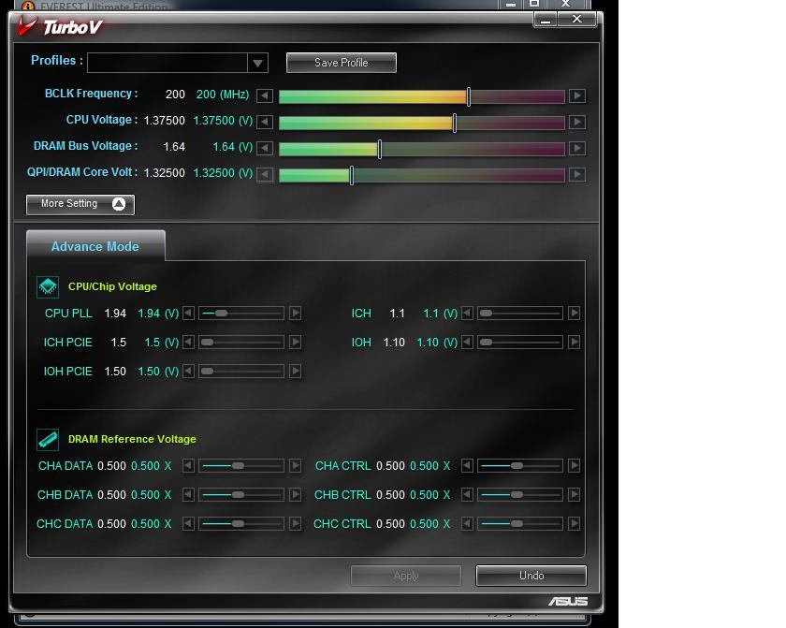Raise ICH voltage with the right arrow
The image size is (786, 628).
(x=574, y=314)
